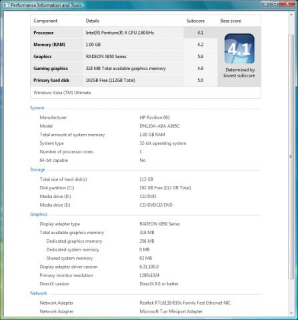Click 'Media drive (E:)' label
This screenshot has width=298, height=320.
point(55,205)
